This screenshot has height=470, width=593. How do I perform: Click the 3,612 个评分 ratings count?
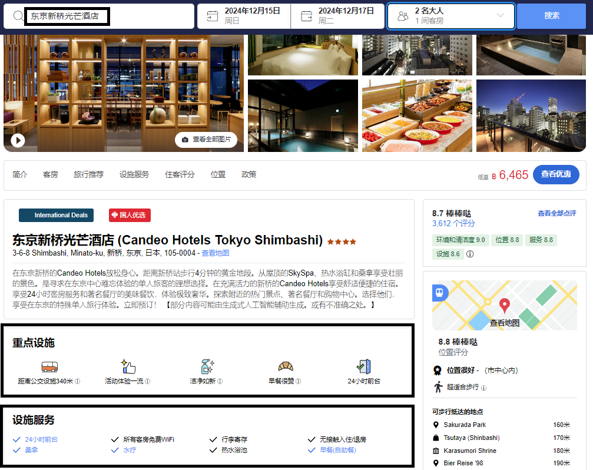pos(453,223)
